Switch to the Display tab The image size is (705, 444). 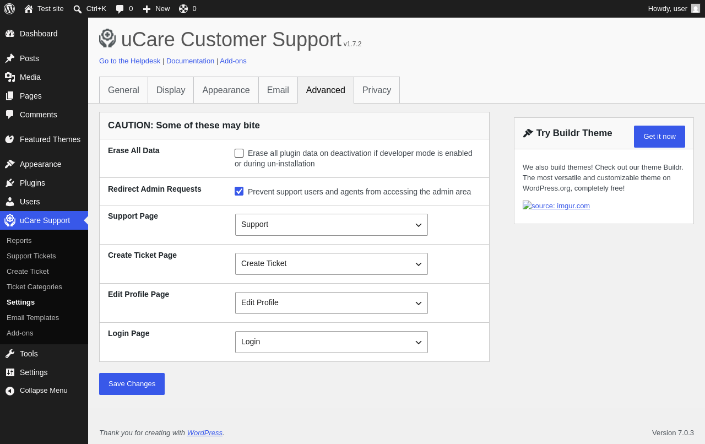[171, 90]
